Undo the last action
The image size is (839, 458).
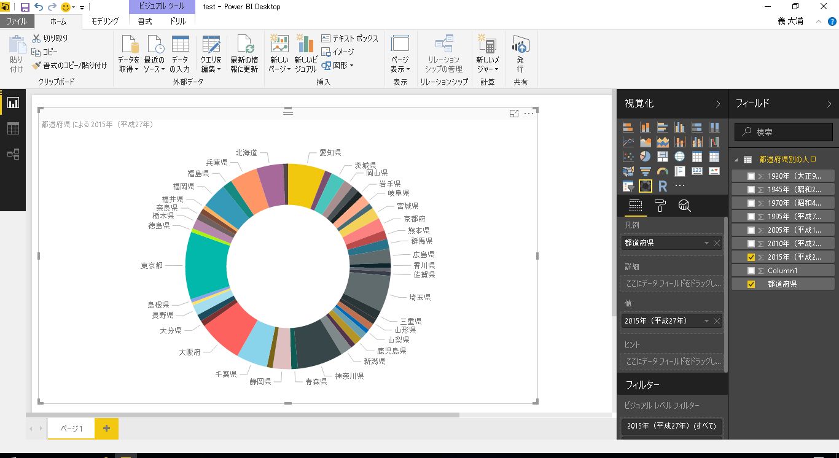point(39,7)
